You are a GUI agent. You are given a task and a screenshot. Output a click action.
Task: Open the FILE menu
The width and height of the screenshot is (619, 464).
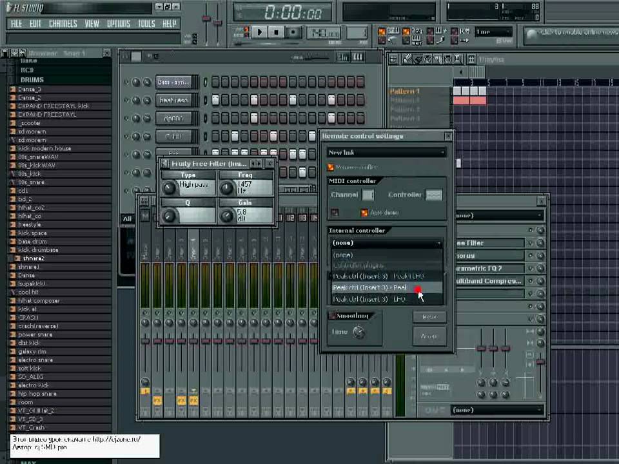[17, 24]
